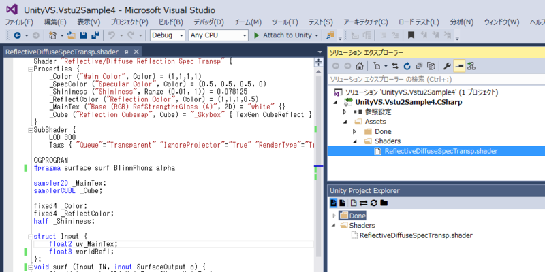This screenshot has height=272, width=545.
Task: Open the プロジェクト(P) menu
Action: [129, 22]
